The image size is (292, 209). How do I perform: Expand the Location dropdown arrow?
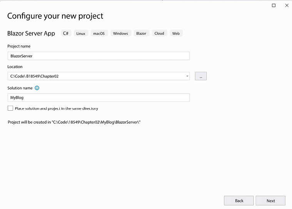(x=187, y=76)
